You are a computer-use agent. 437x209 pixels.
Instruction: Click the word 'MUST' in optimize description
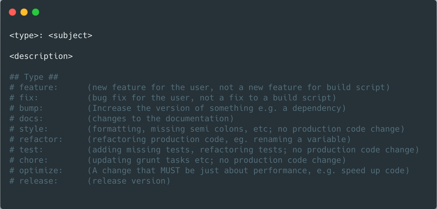(x=170, y=171)
